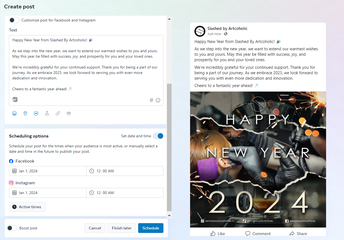Toggle Customize post for Facebook and Instagram
The width and height of the screenshot is (344, 240).
[x=14, y=20]
